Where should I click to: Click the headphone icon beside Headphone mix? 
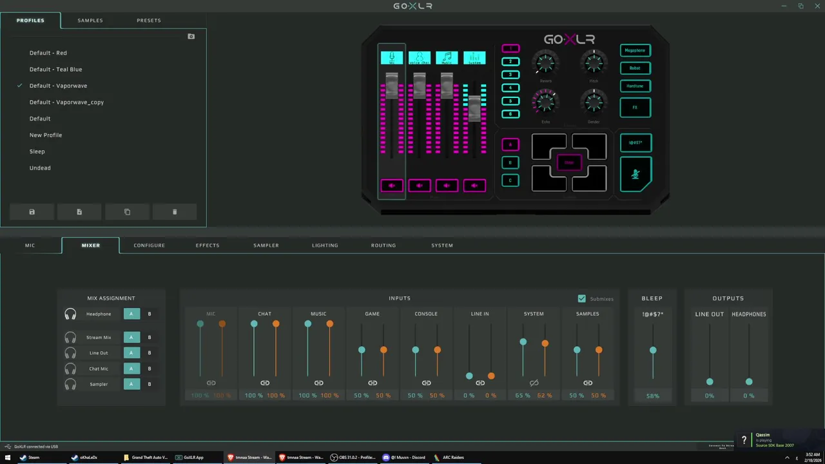pyautogui.click(x=70, y=314)
